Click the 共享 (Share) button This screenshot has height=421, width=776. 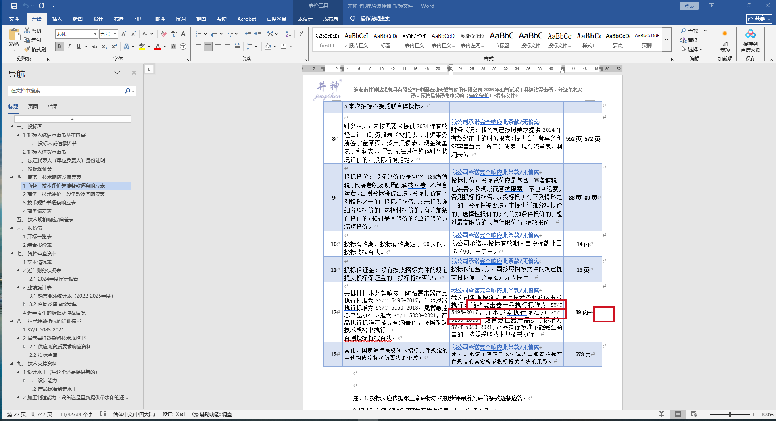[x=759, y=19]
